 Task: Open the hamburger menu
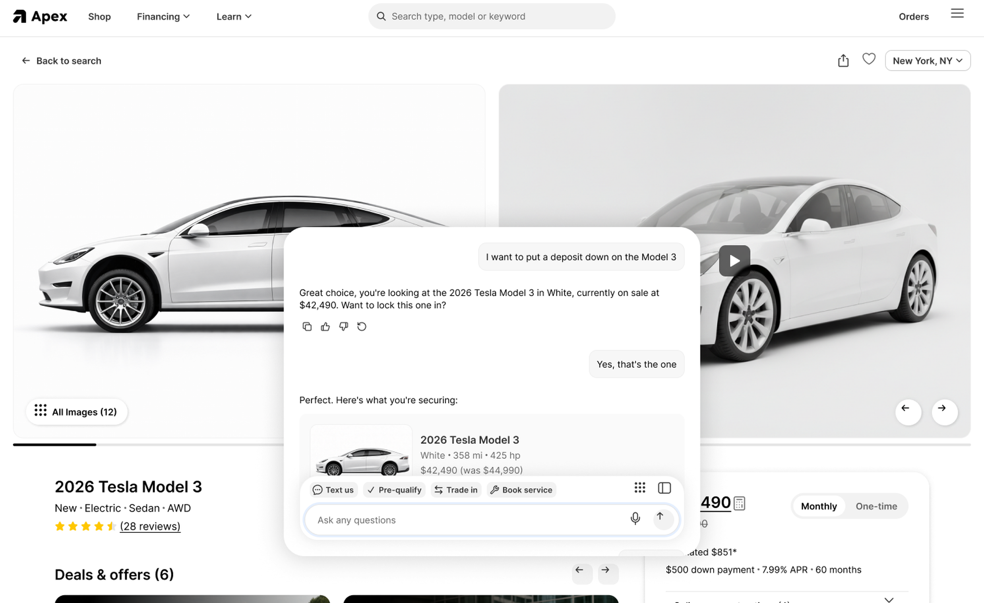pos(957,13)
